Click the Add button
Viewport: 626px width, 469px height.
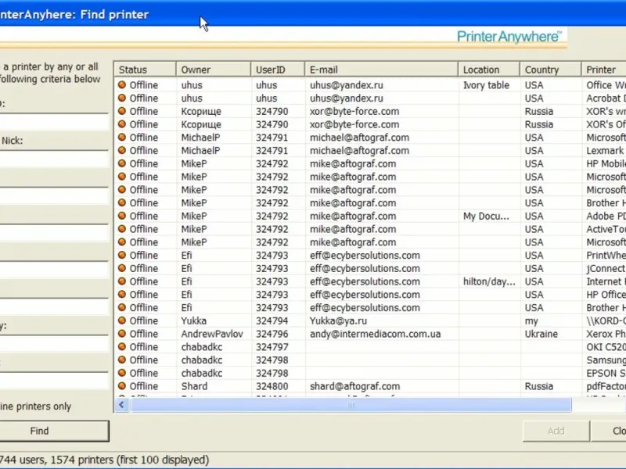coord(556,431)
